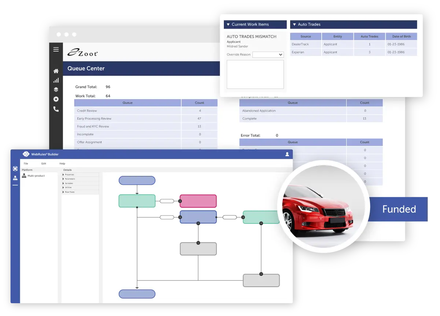440x316 pixels.
Task: Click the Multi-product org-chart icon
Action: (24, 176)
